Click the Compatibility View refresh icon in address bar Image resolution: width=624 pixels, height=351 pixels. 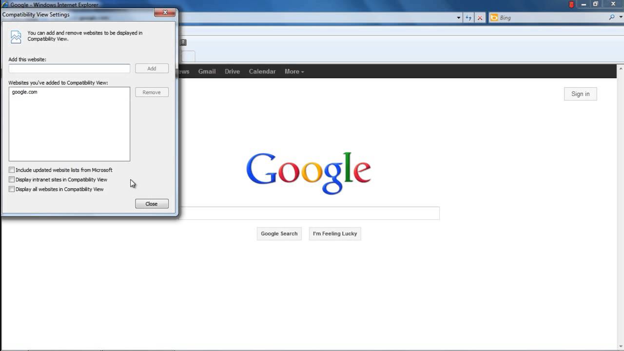468,18
